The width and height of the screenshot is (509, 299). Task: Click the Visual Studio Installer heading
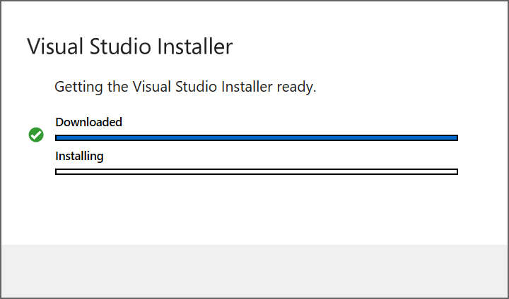pyautogui.click(x=130, y=47)
